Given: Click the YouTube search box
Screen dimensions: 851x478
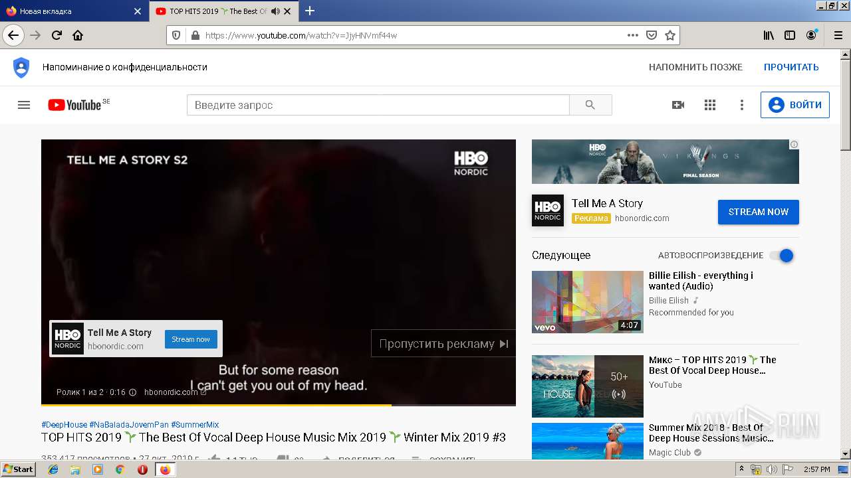Looking at the screenshot, I should point(378,105).
